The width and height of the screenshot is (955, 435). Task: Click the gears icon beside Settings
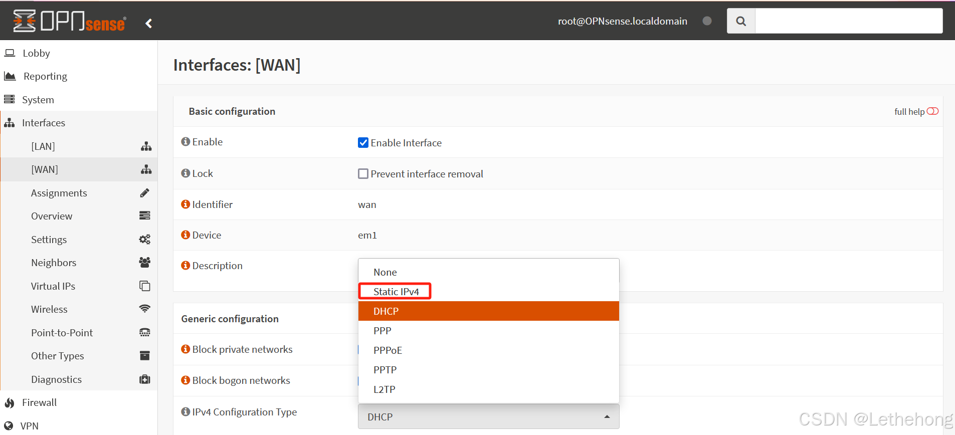point(145,240)
